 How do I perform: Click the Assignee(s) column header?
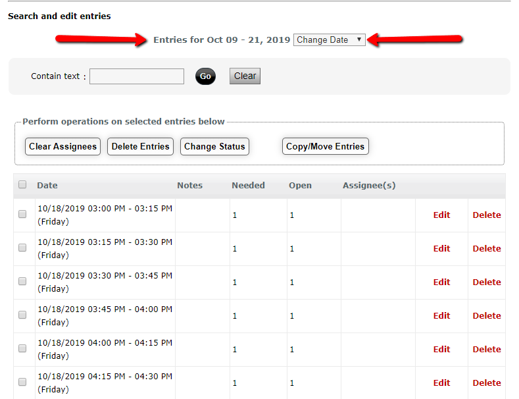(x=369, y=186)
